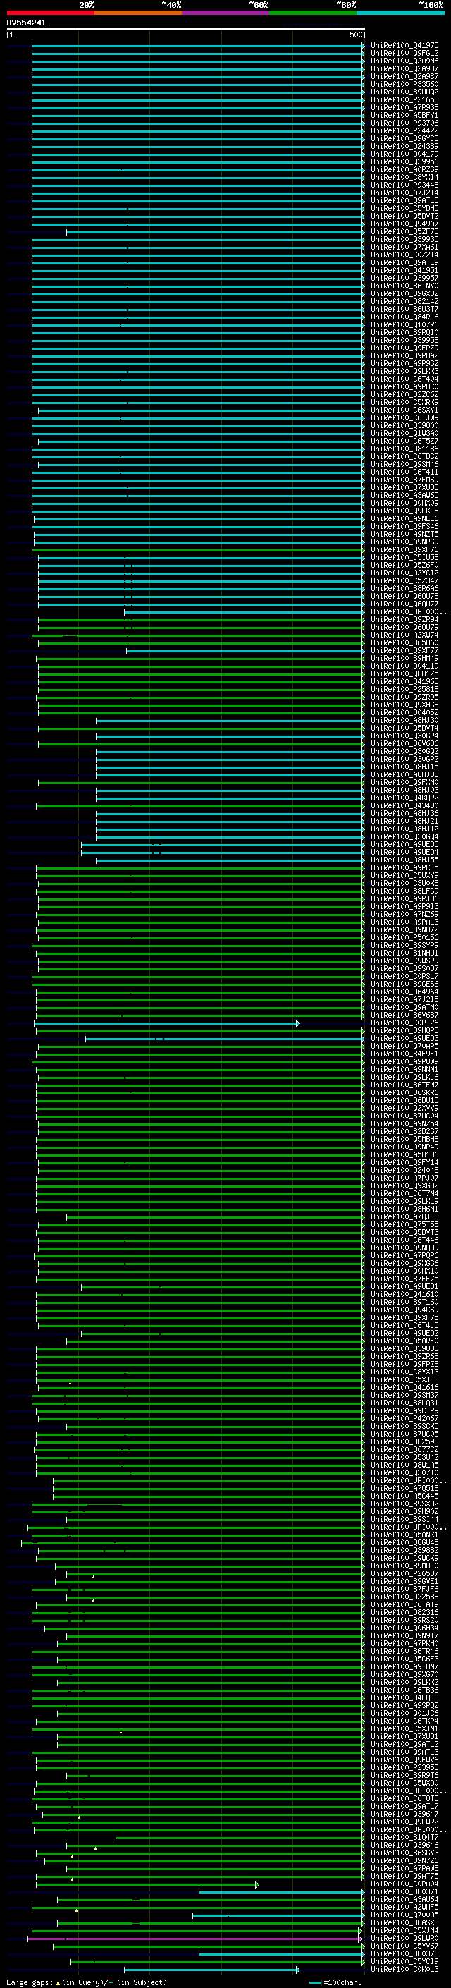Select hit label UniRef100_Q9LWR0
This screenshot has height=1988, width=451.
click(x=404, y=1938)
